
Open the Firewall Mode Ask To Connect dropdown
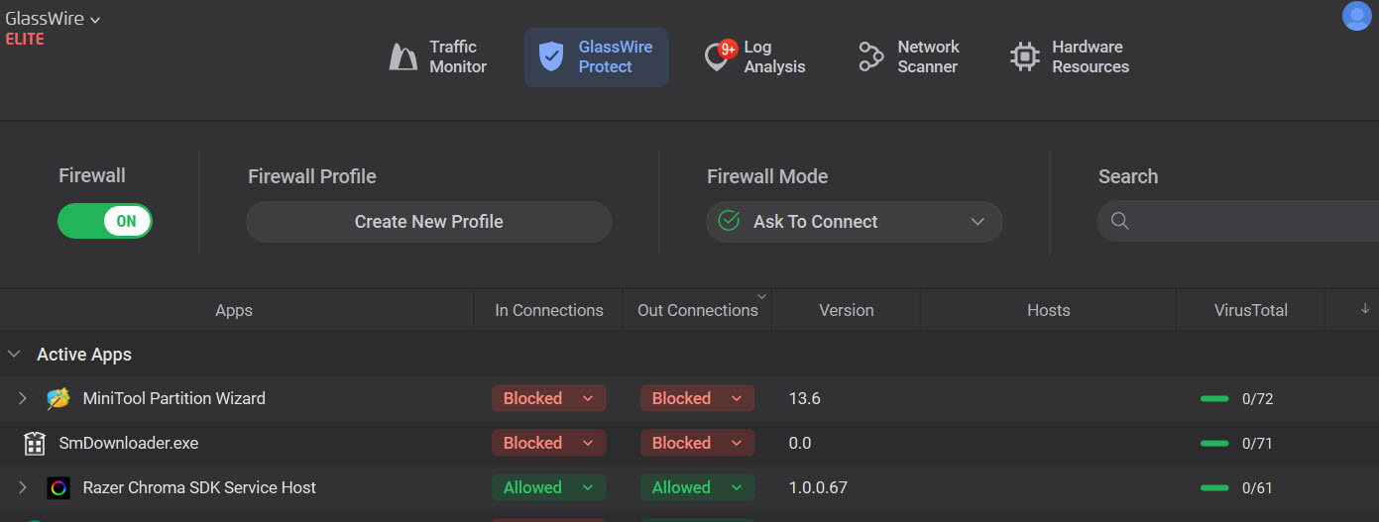[854, 222]
